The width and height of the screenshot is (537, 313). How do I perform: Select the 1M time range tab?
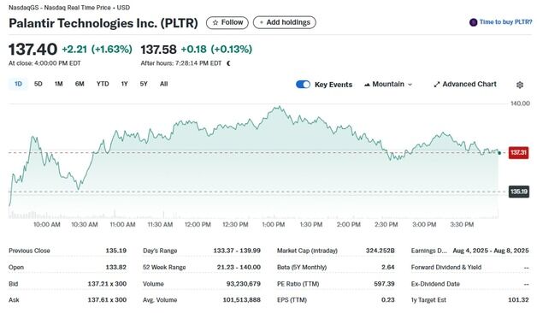pos(58,84)
